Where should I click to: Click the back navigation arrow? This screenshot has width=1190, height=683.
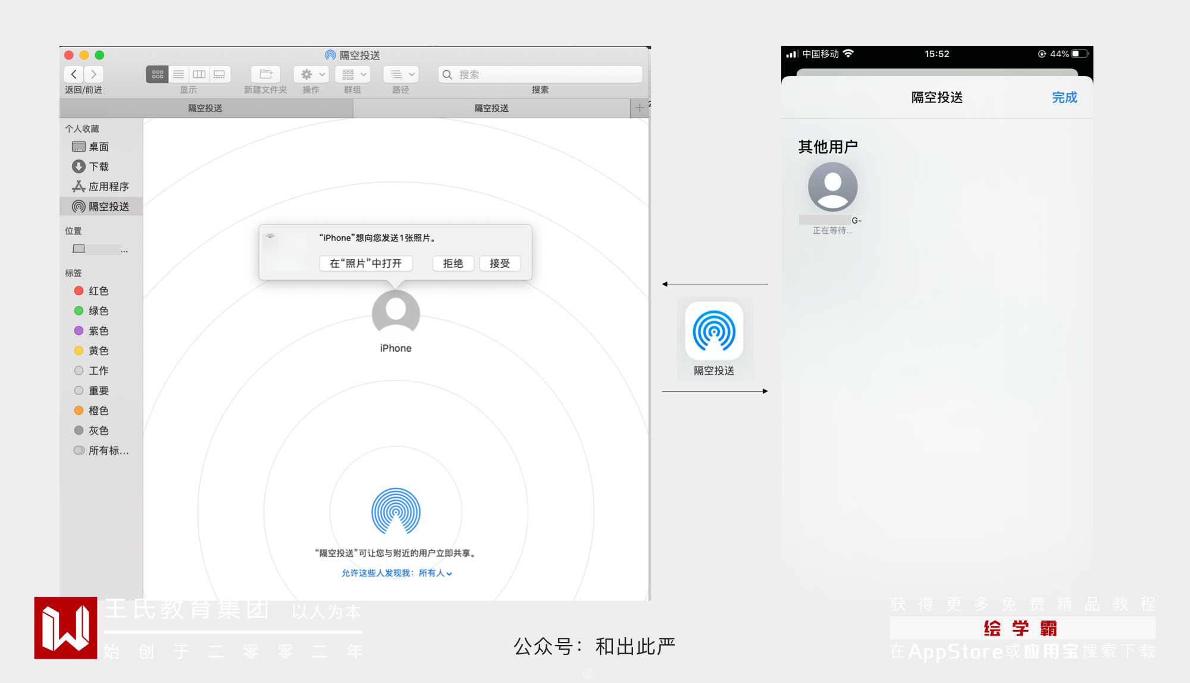pos(74,74)
